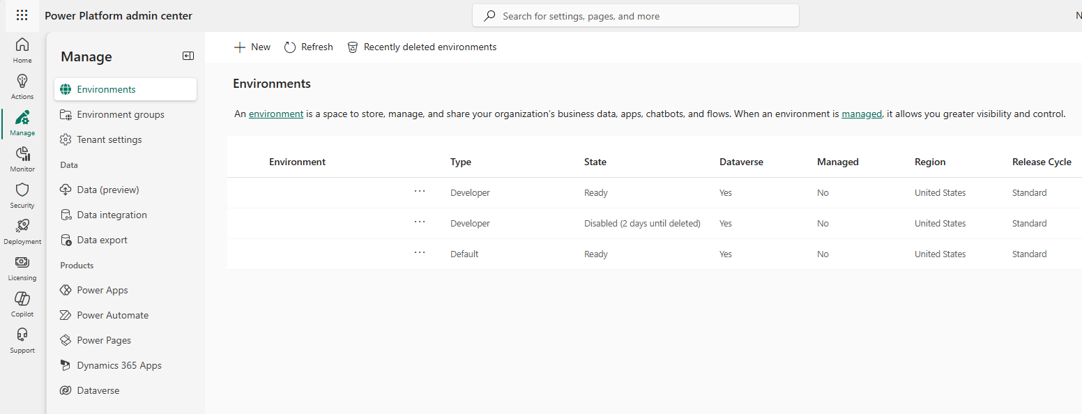The width and height of the screenshot is (1082, 414).
Task: Open the ellipsis menu on the disabled Developer environment
Action: [x=420, y=223]
